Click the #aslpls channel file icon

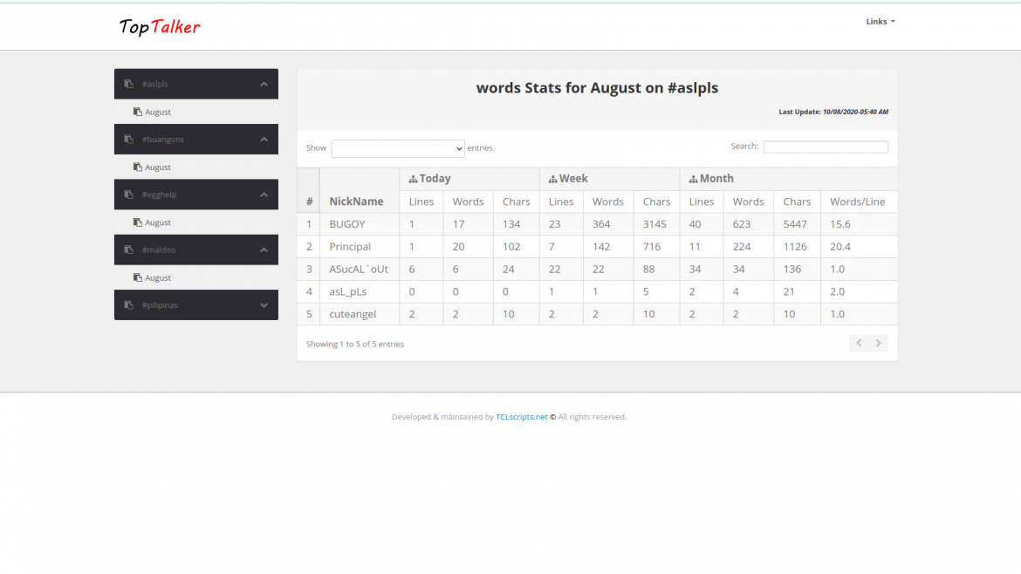click(x=129, y=84)
